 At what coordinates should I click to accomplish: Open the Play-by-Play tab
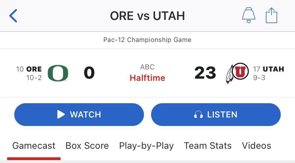point(146,146)
